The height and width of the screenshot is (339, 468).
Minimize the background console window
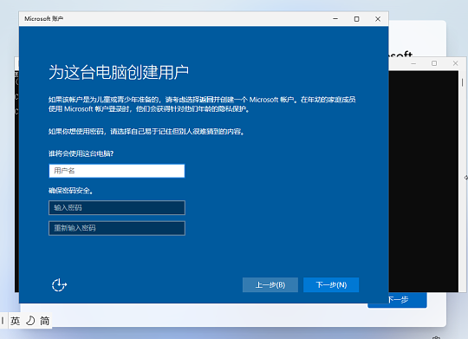(x=413, y=63)
